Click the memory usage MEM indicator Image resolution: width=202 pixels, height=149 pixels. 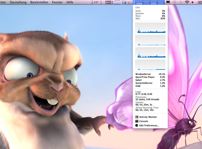click(x=124, y=2)
